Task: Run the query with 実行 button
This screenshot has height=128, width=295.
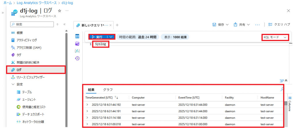Action: tap(97, 37)
